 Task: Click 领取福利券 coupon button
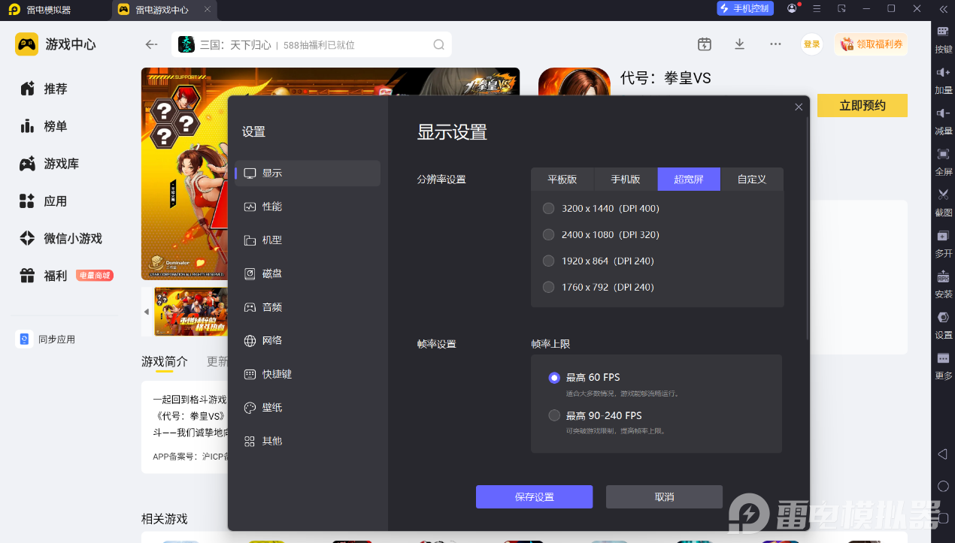(871, 44)
